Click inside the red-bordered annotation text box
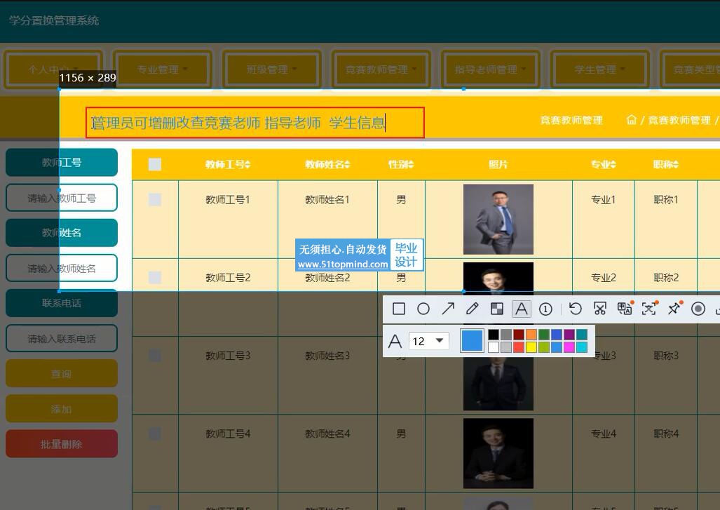This screenshot has width=720, height=510. [x=255, y=123]
